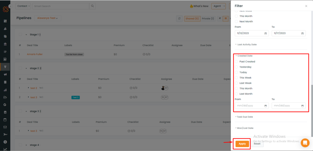Open the documents copy icon in sidebar

tap(5, 36)
